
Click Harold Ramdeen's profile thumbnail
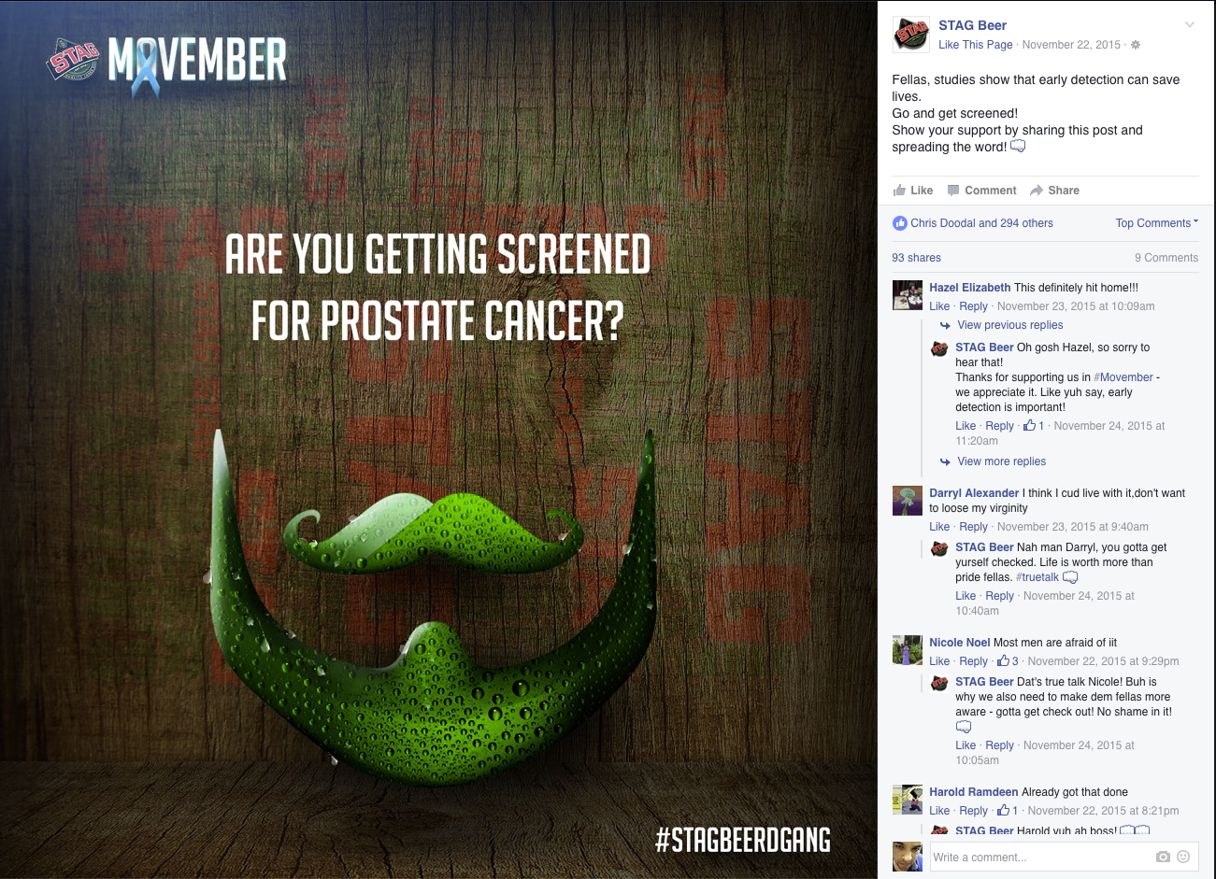click(908, 800)
